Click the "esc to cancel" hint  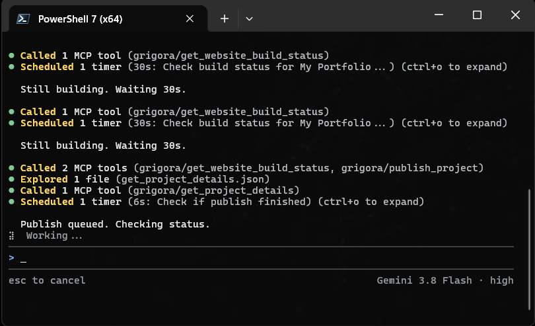click(x=47, y=280)
